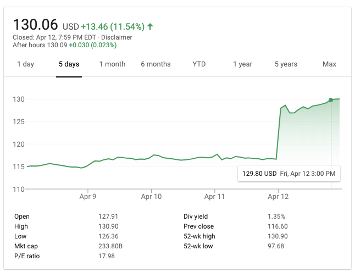Click the P/E ratio value 17.98
Viewport: 355px width, 272px height.
(106, 256)
